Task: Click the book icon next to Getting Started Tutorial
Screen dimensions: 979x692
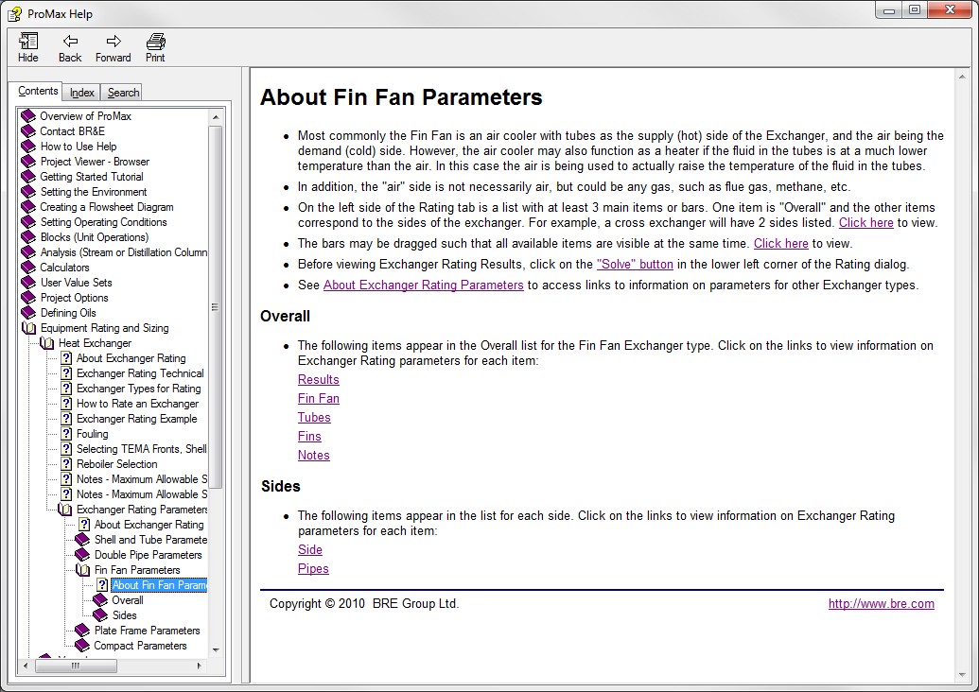Action: pyautogui.click(x=28, y=177)
